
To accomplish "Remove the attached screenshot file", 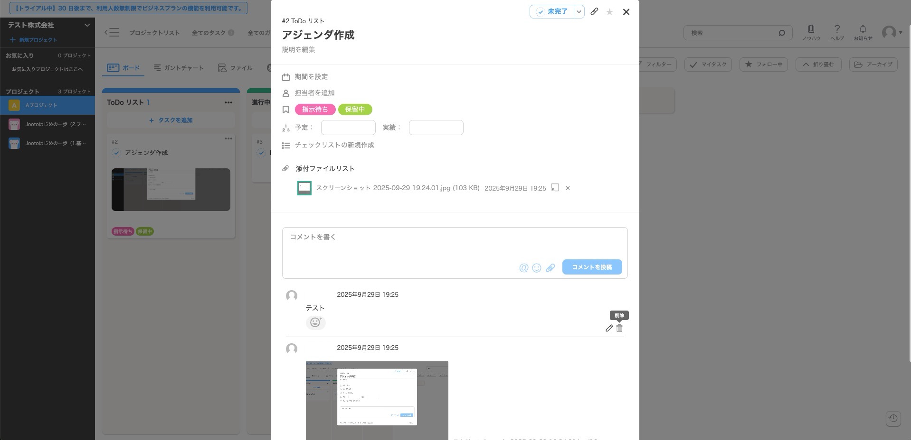I will click(x=568, y=188).
